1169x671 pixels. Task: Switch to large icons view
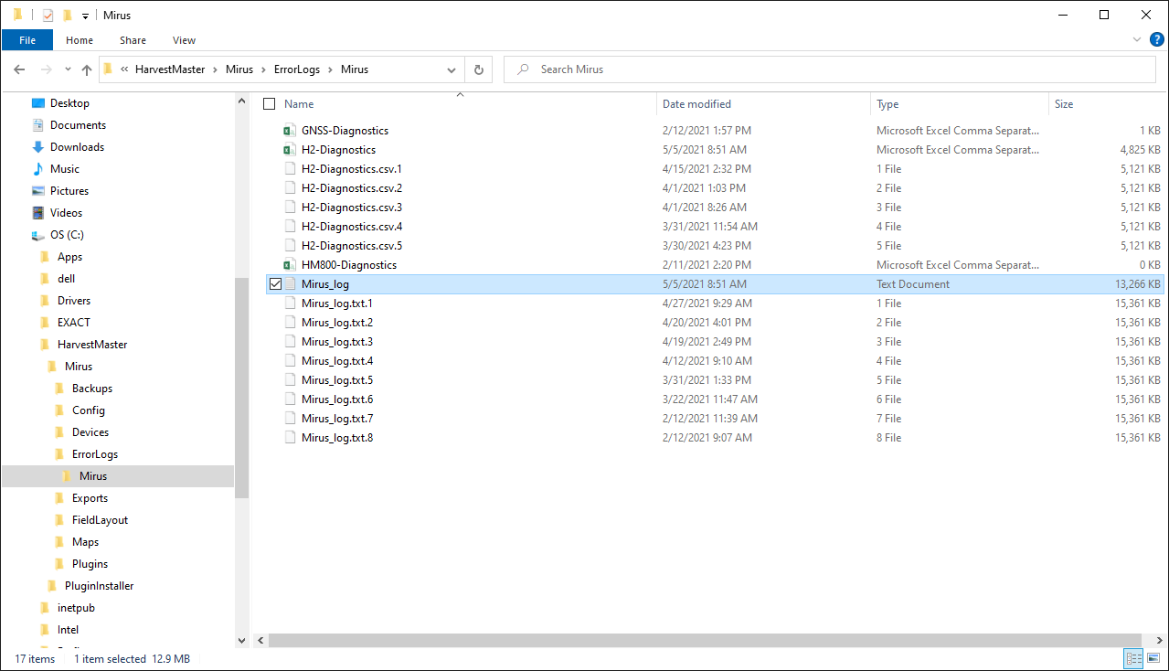coord(1154,658)
